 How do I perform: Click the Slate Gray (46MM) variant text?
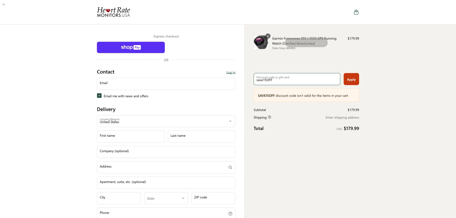pos(284,48)
